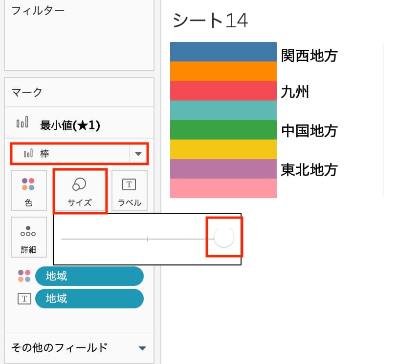The width and height of the screenshot is (398, 364).
Task: Click the T label icon beside 地域 pill
Action: point(24,299)
